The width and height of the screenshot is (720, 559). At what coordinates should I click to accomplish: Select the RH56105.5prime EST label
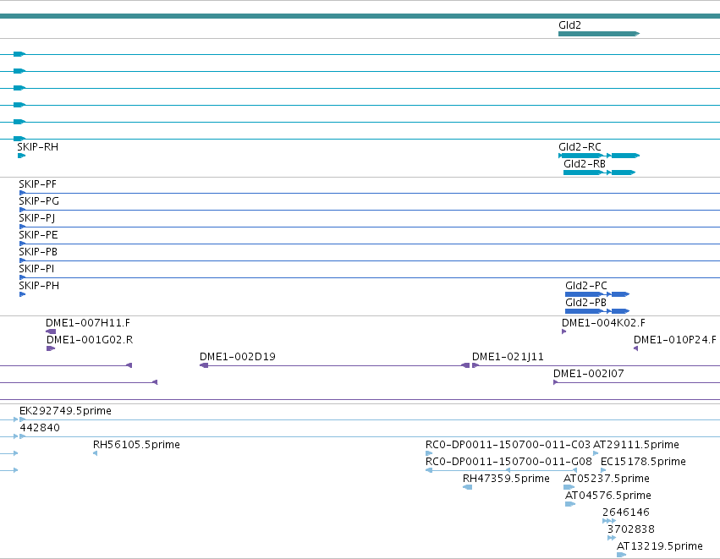click(x=136, y=445)
